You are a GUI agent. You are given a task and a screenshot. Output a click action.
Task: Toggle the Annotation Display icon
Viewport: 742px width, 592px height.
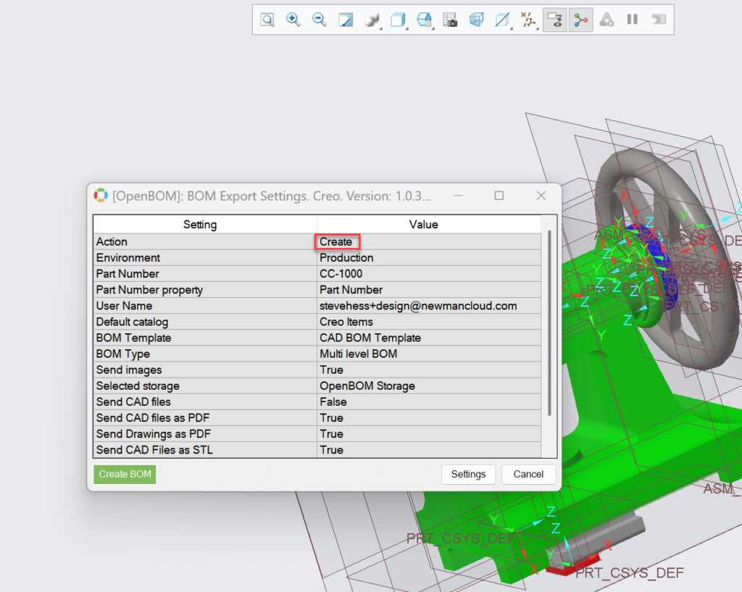[554, 20]
